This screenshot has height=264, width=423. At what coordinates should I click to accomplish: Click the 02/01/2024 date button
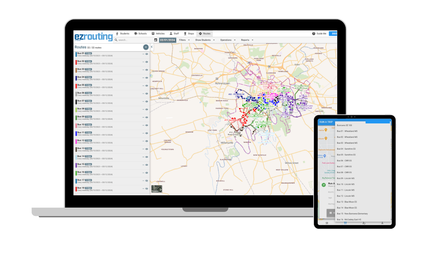click(168, 40)
